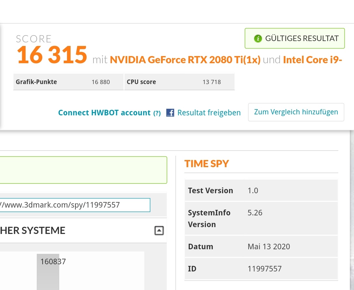This screenshot has height=290, width=354.
Task: Click the Facebook share icon
Action: click(170, 112)
